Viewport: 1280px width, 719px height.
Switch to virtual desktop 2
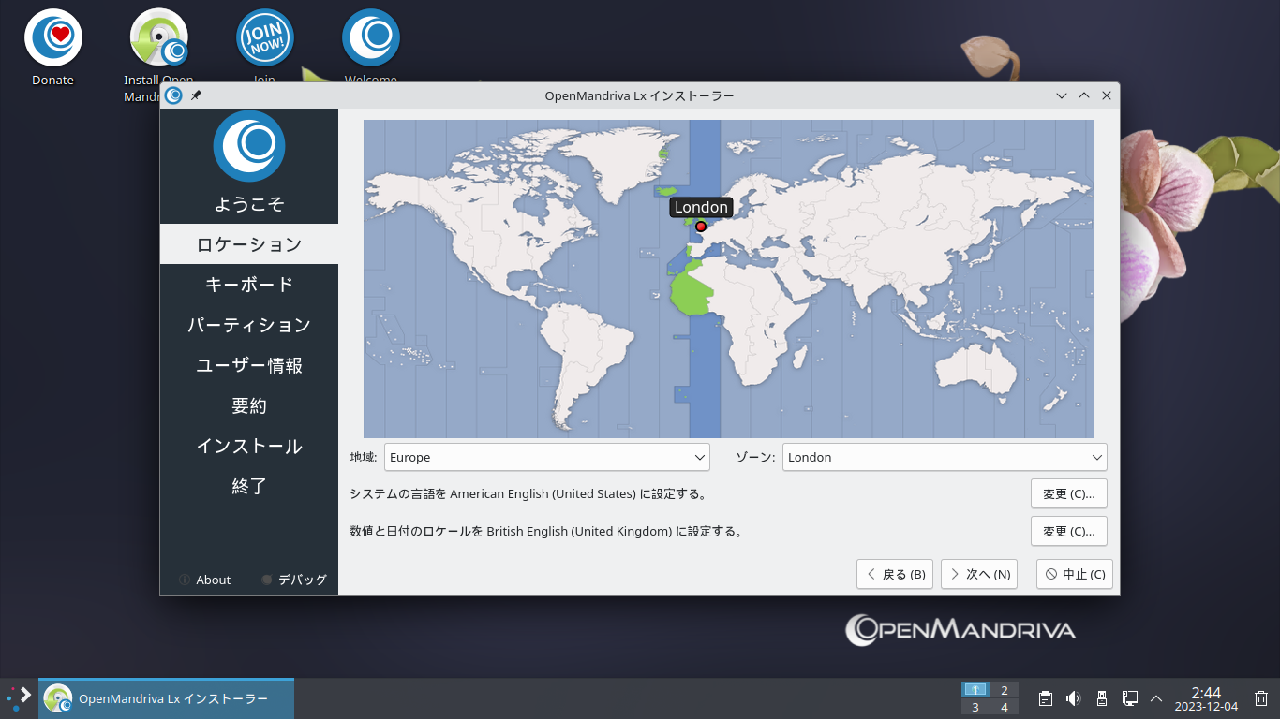(x=1005, y=690)
